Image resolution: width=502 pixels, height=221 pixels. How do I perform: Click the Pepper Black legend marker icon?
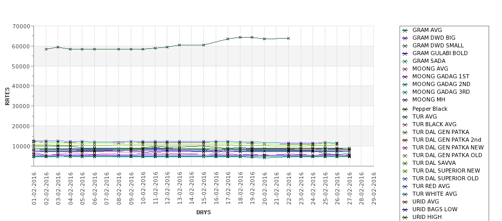coord(405,109)
